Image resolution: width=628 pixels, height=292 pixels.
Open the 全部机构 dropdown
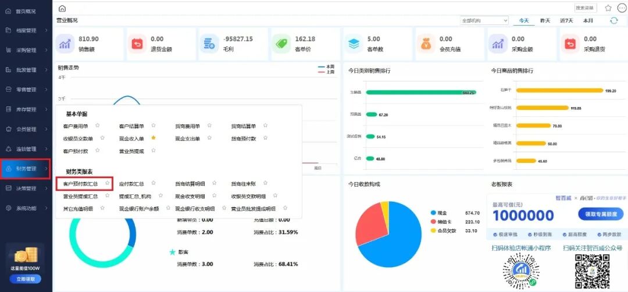point(484,20)
